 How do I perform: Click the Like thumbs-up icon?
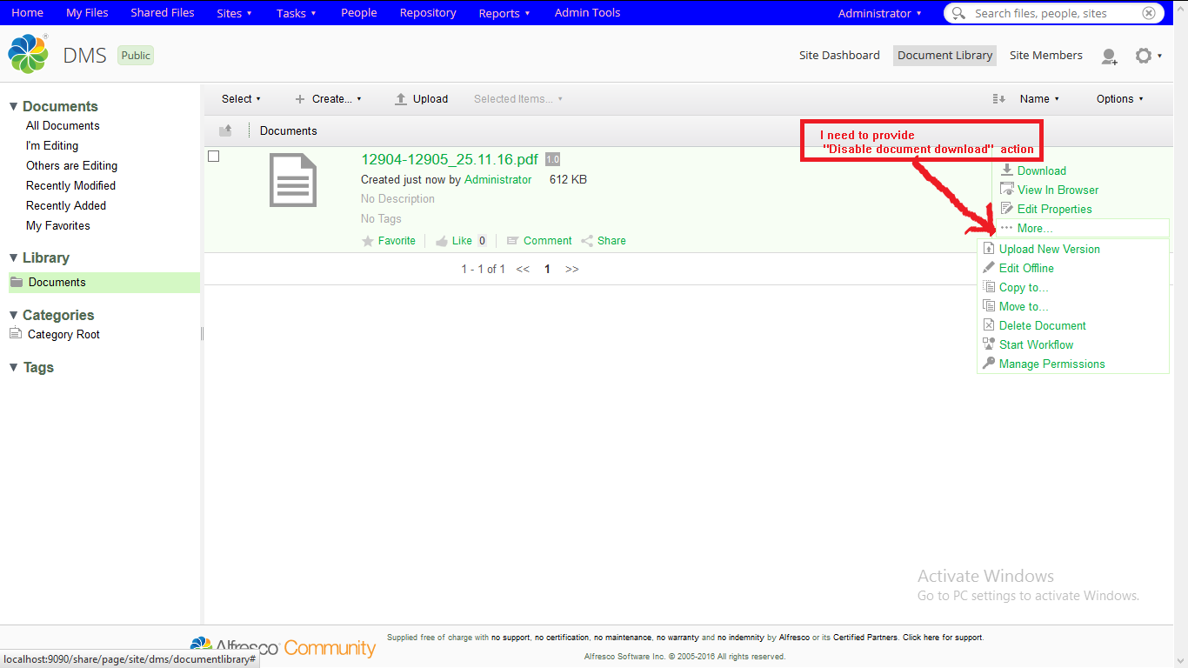pyautogui.click(x=442, y=241)
